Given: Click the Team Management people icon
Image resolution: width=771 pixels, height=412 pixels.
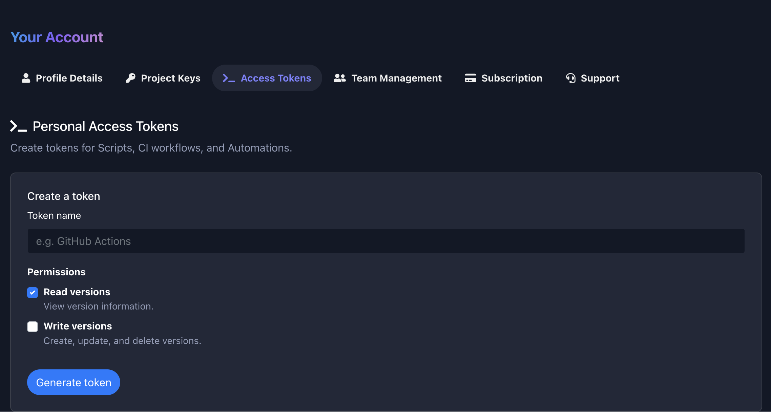Looking at the screenshot, I should (339, 78).
